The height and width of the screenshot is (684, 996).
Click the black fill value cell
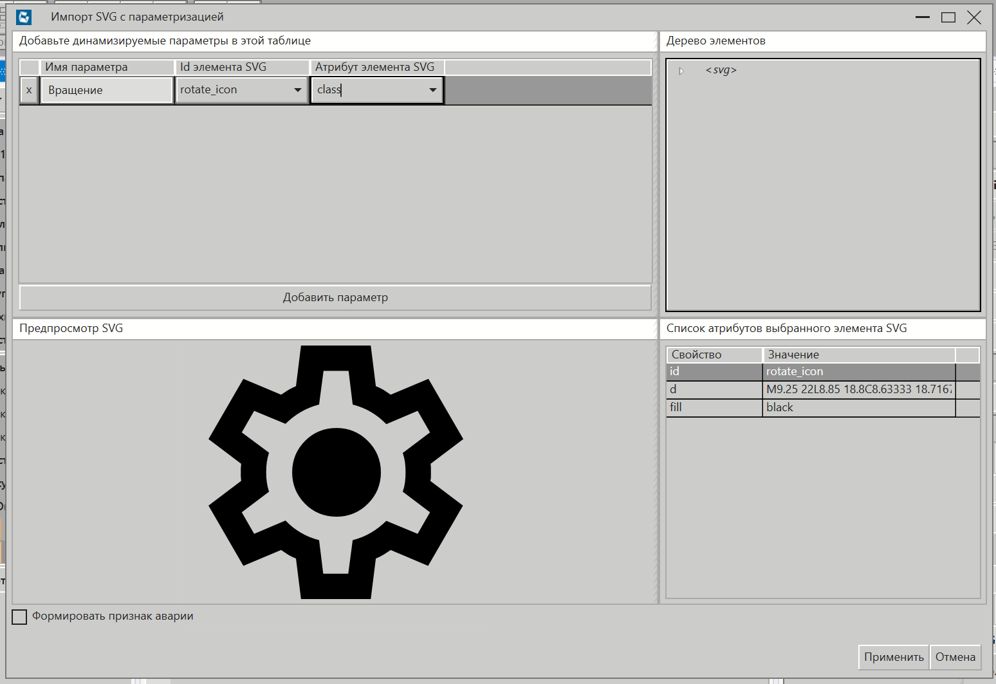pos(858,407)
